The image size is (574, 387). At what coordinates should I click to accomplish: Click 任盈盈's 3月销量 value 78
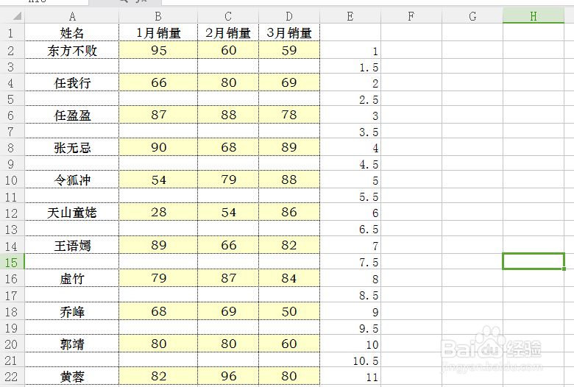tap(289, 115)
